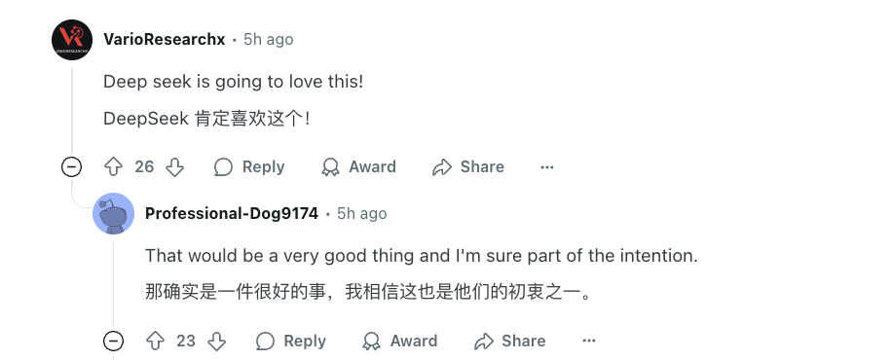
Task: Reply to VarioResearchx's comment
Action: 249,166
